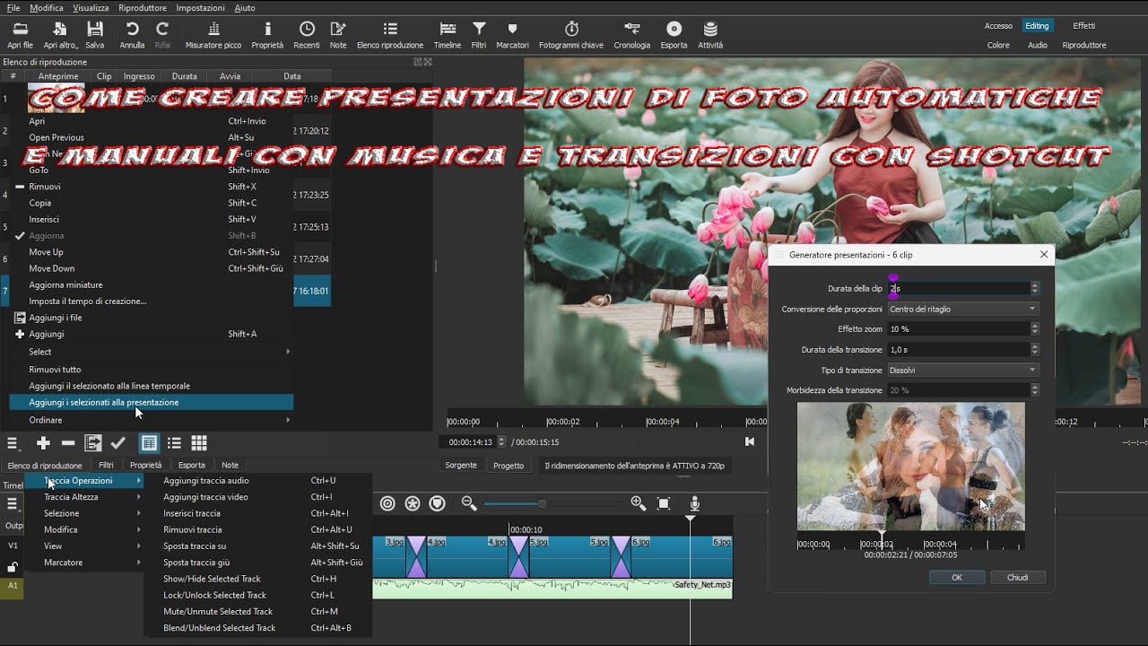This screenshot has height=646, width=1148.
Task: Save the project with Salva
Action: tap(94, 35)
